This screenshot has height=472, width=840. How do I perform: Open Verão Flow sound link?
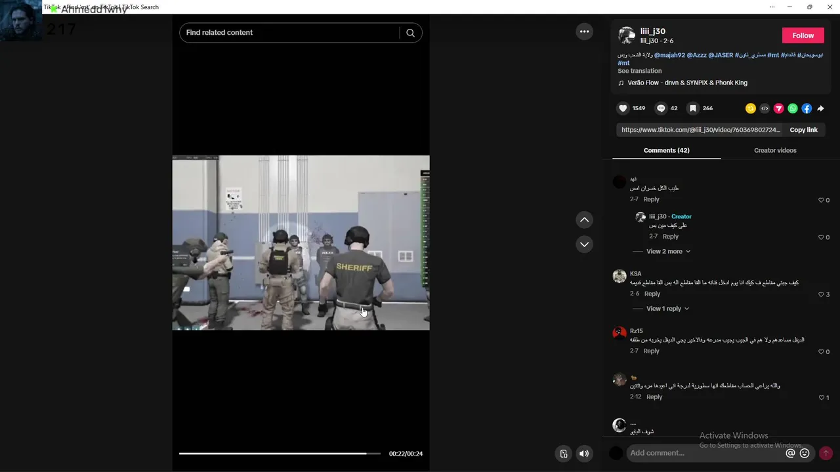pyautogui.click(x=687, y=83)
